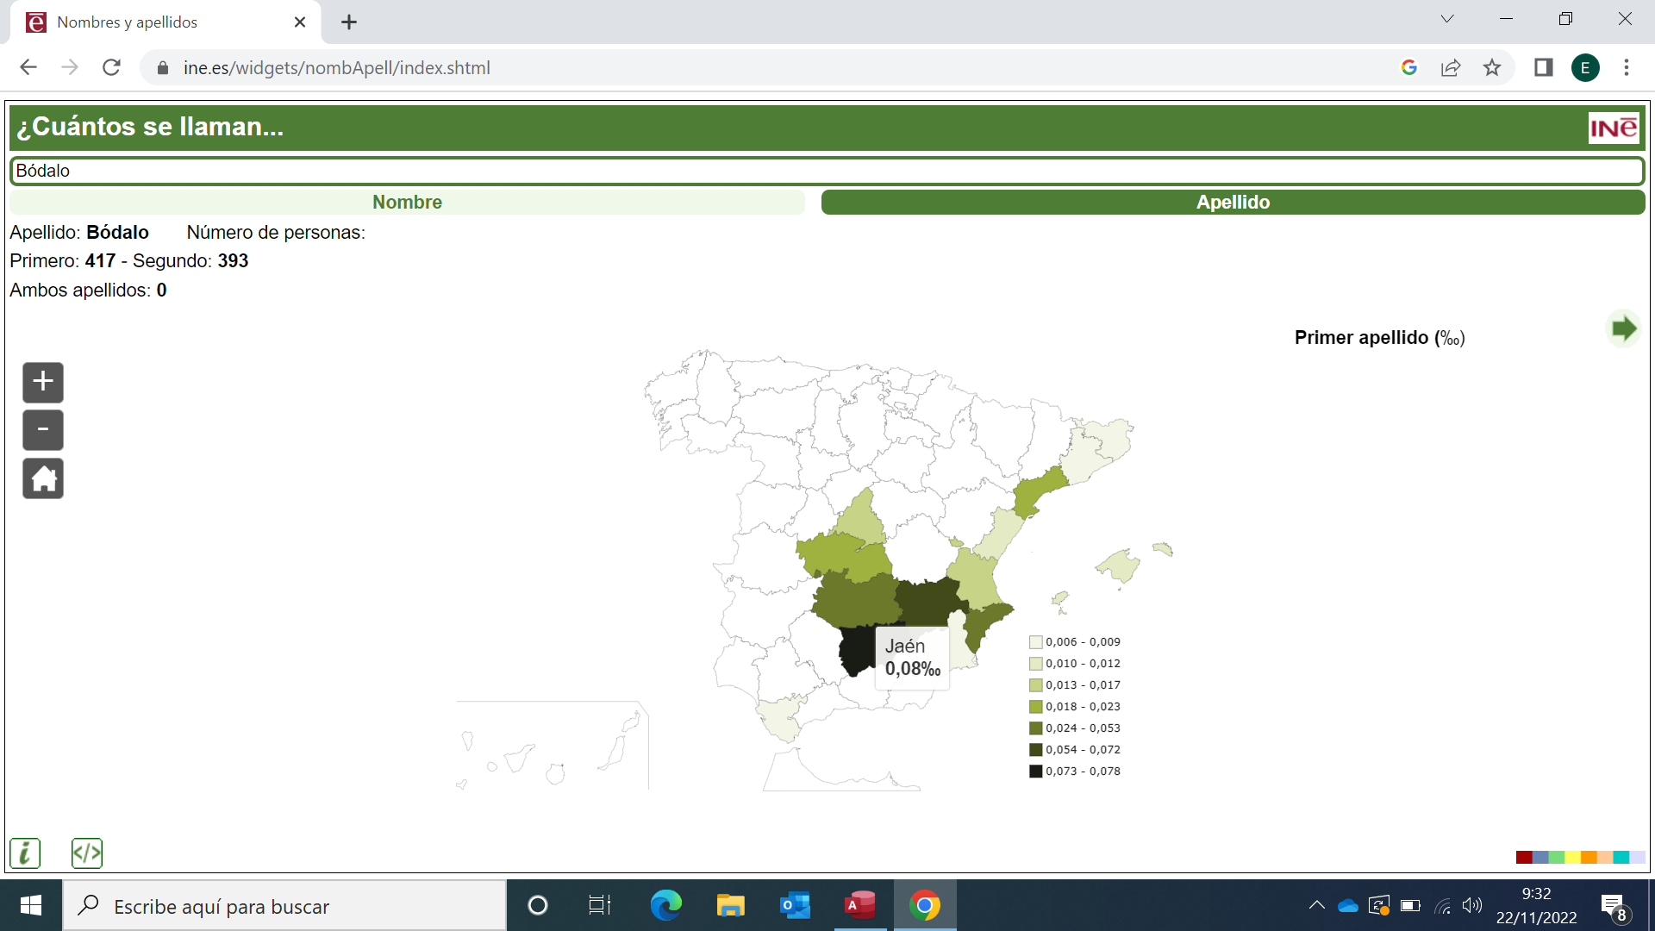1655x931 pixels.
Task: Choose the turquoise color swatch
Action: (1621, 857)
